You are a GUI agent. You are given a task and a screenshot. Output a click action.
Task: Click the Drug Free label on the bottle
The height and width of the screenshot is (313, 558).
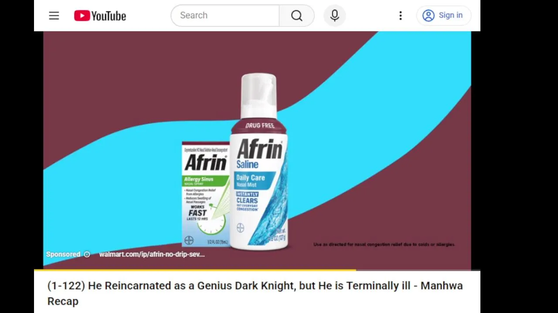coord(260,126)
